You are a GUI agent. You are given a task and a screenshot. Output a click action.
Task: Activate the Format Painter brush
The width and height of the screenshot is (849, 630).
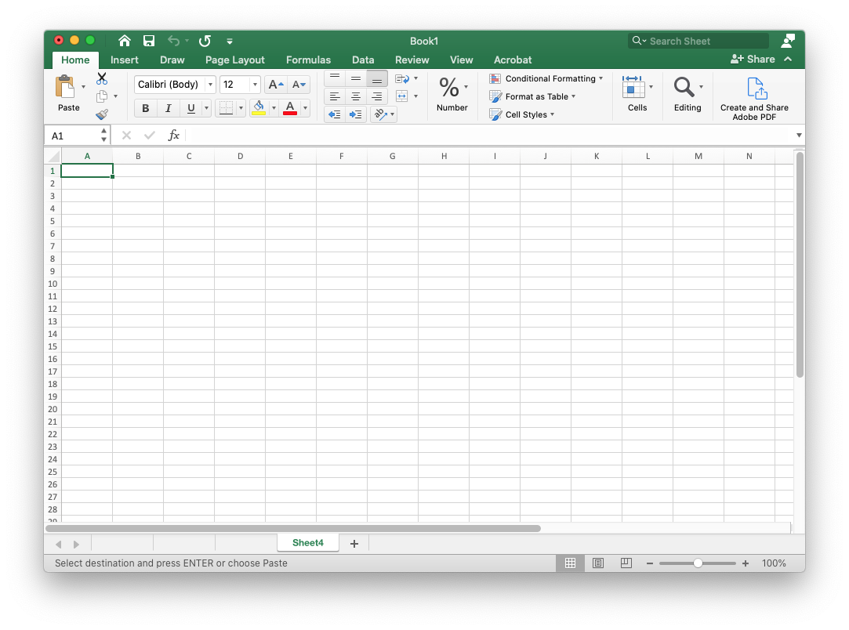pyautogui.click(x=102, y=114)
